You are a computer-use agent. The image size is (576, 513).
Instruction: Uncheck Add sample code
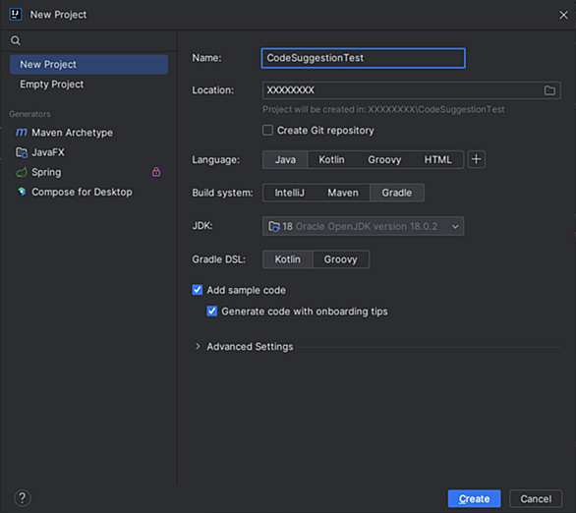[x=198, y=290]
